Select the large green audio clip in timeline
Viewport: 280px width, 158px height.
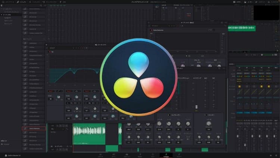point(89,134)
